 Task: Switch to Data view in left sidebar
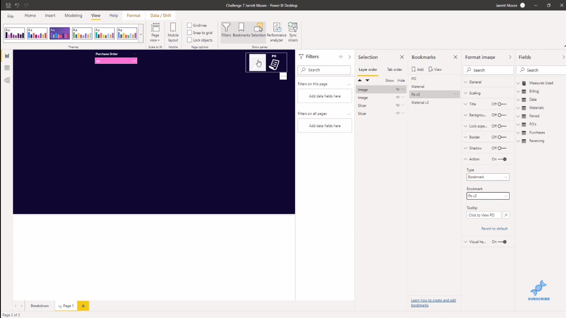pos(7,68)
